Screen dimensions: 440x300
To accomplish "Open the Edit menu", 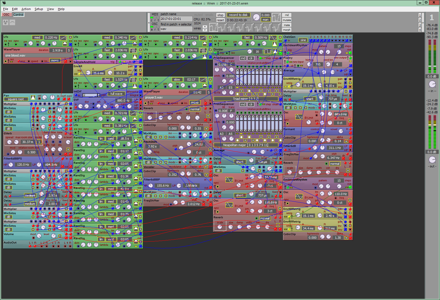I will (15, 9).
